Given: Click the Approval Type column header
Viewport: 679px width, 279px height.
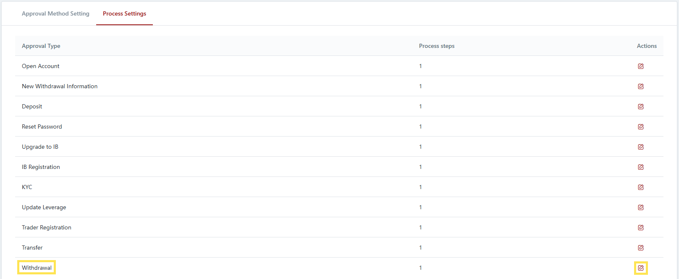Looking at the screenshot, I should coord(41,46).
